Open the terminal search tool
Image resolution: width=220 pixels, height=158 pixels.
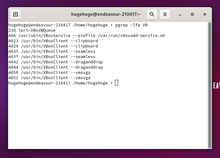(152, 14)
